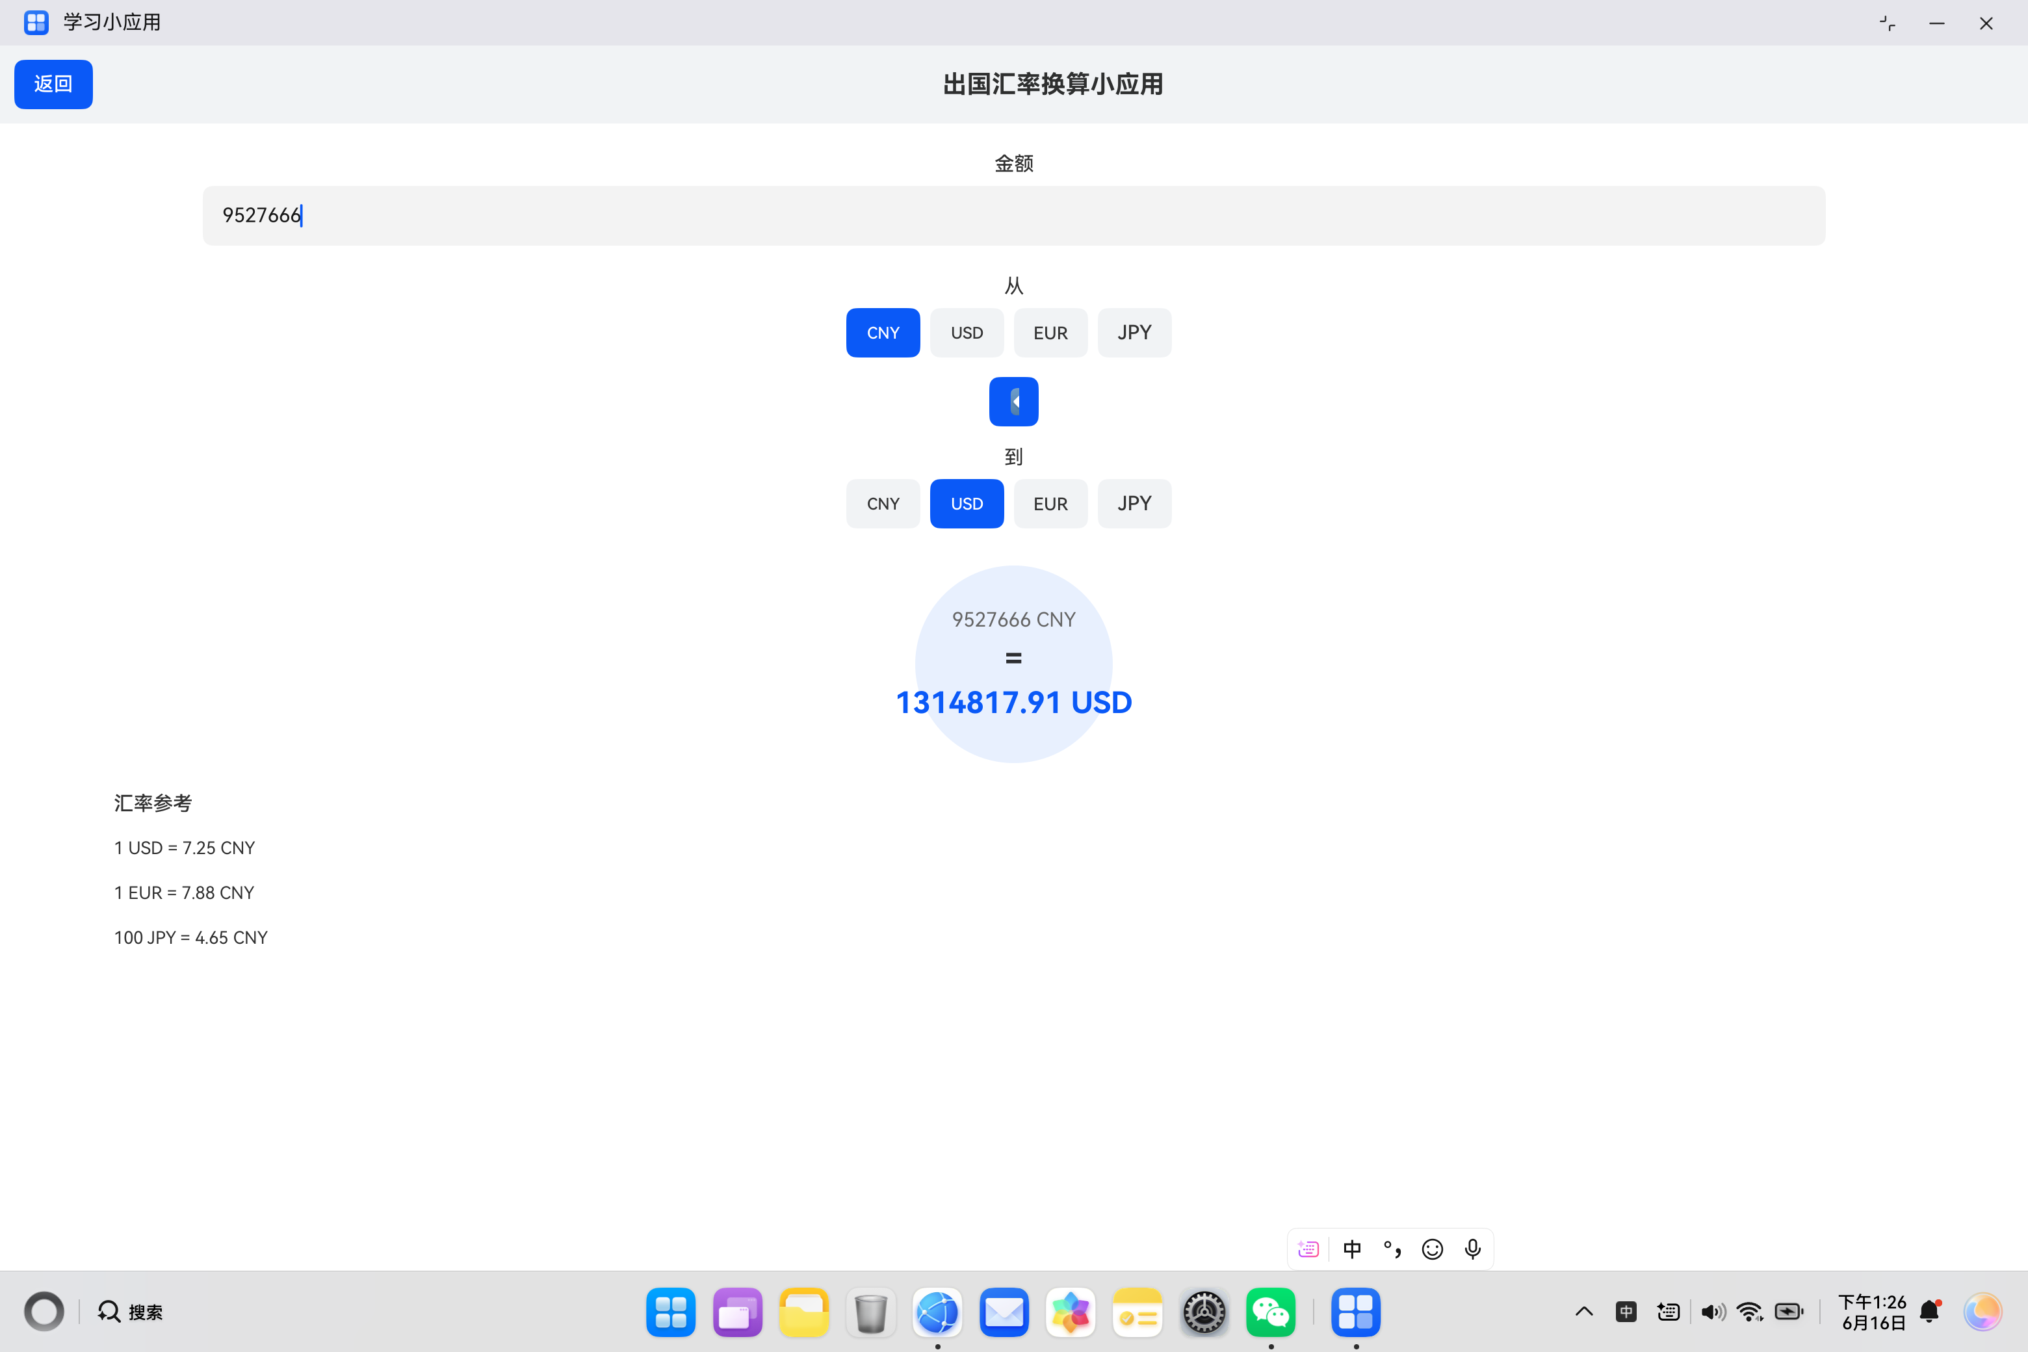Screen dimensions: 2028x1352
Task: Click the 学习小应用 icon in dock
Action: click(1355, 1312)
